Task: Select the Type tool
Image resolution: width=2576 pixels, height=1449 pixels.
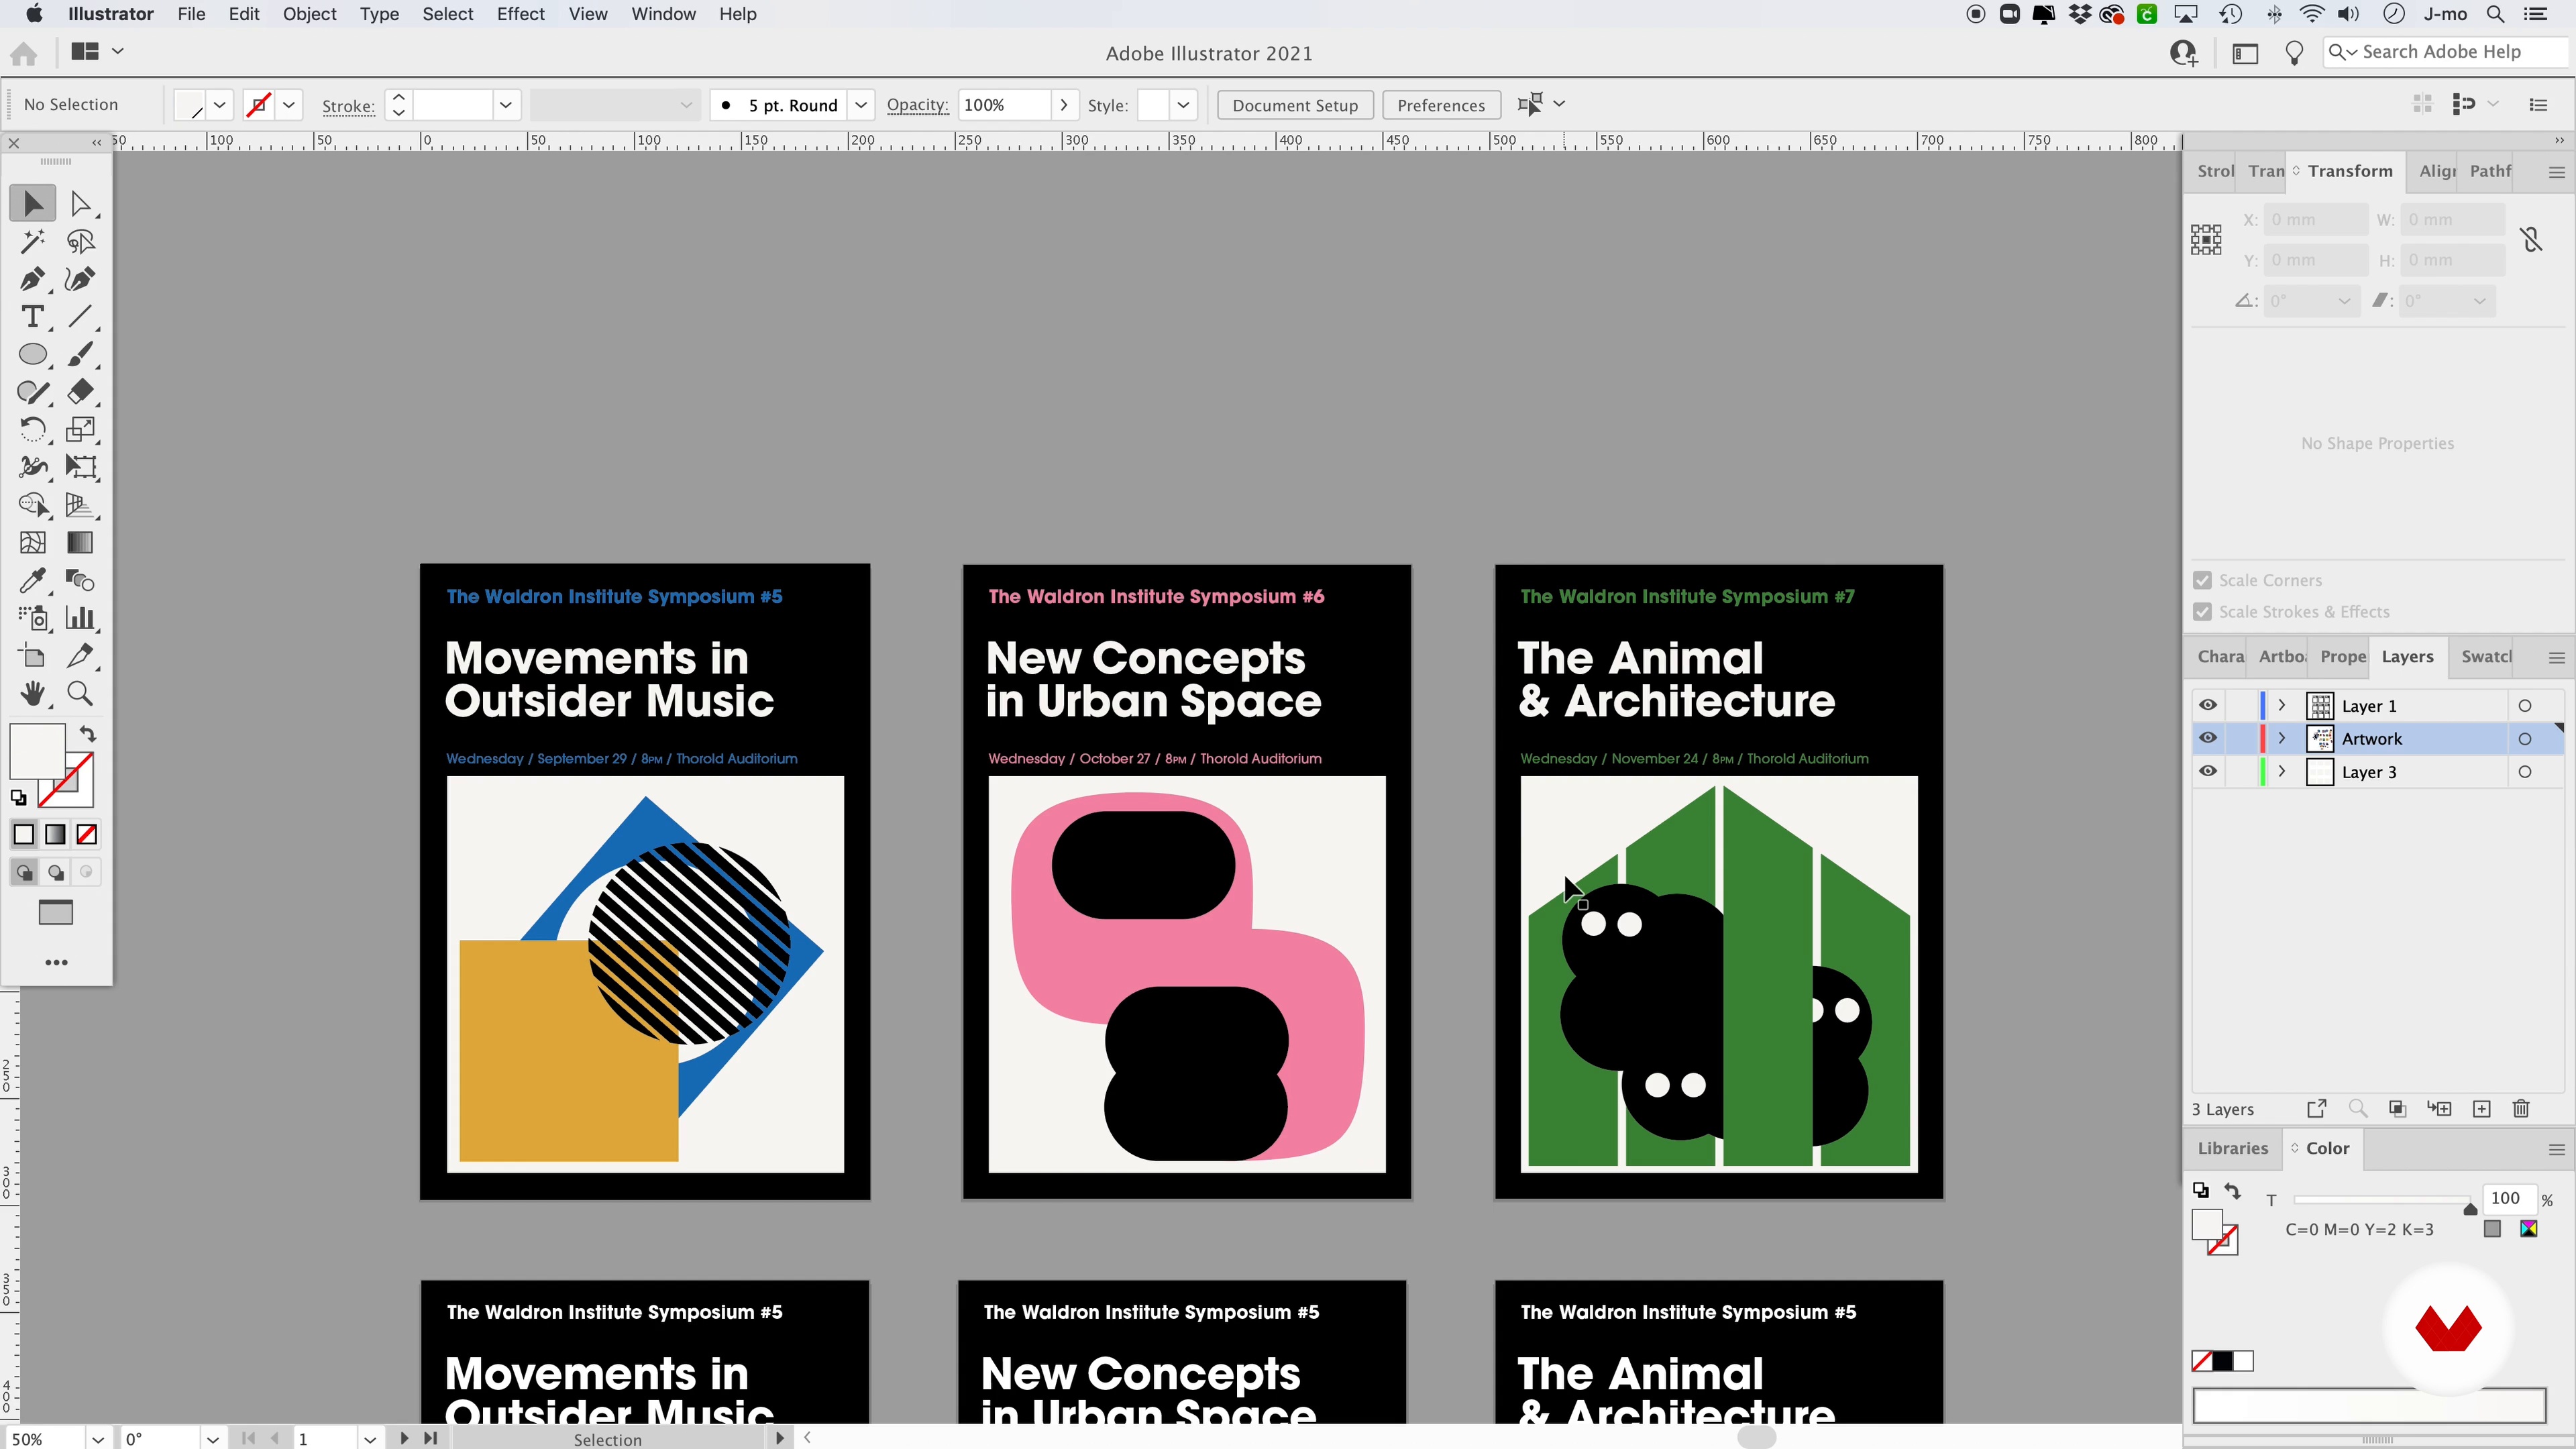Action: coord(33,317)
